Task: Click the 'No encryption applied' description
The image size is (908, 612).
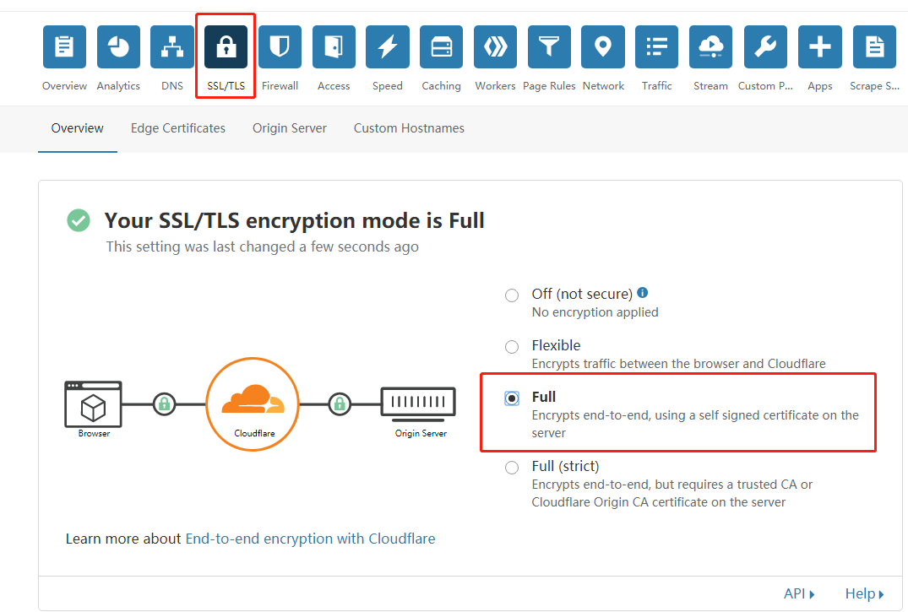Action: coord(595,312)
